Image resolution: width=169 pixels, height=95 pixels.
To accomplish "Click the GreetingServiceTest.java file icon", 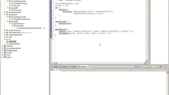I will (12, 19).
